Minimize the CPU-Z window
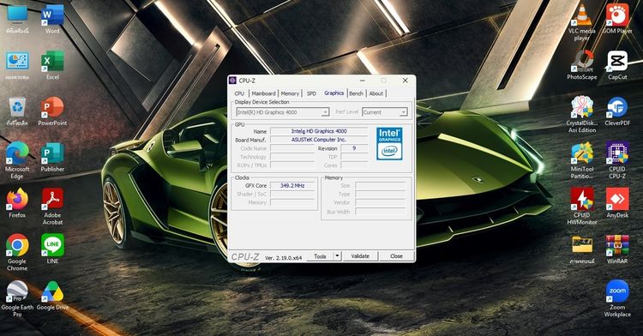This screenshot has height=336, width=643. point(362,81)
